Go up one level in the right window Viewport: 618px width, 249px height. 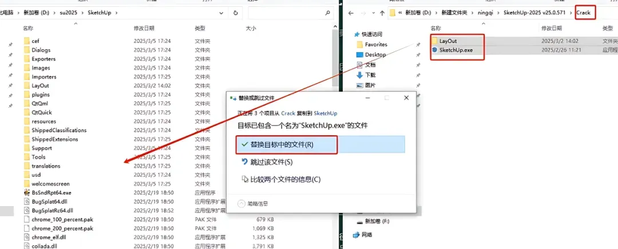pyautogui.click(x=382, y=13)
